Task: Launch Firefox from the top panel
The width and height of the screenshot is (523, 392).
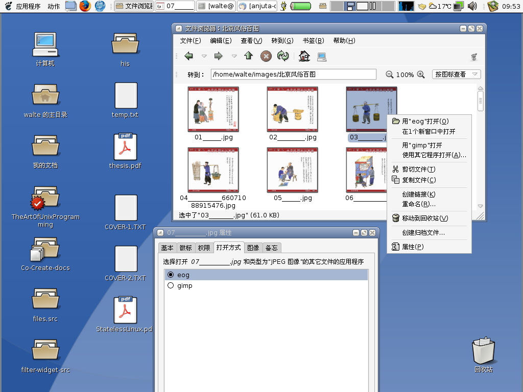Action: [x=85, y=6]
